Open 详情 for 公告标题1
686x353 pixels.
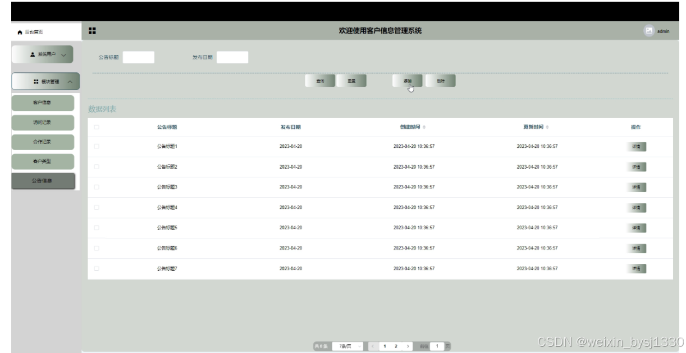[636, 146]
